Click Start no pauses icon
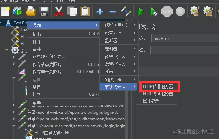219x139 pixels. pos(154,11)
